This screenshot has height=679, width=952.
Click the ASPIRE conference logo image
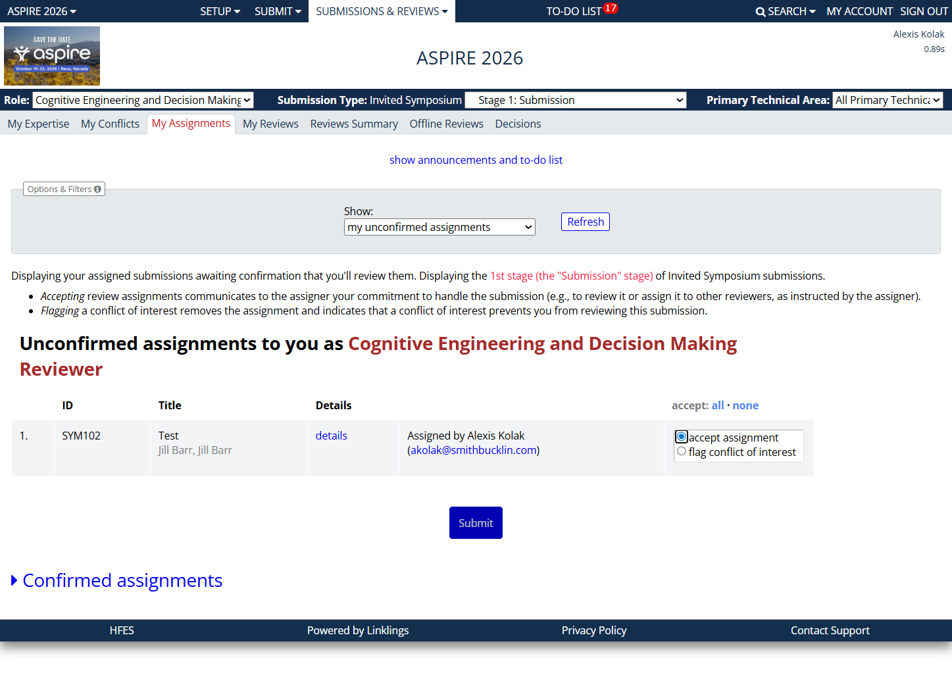[52, 56]
